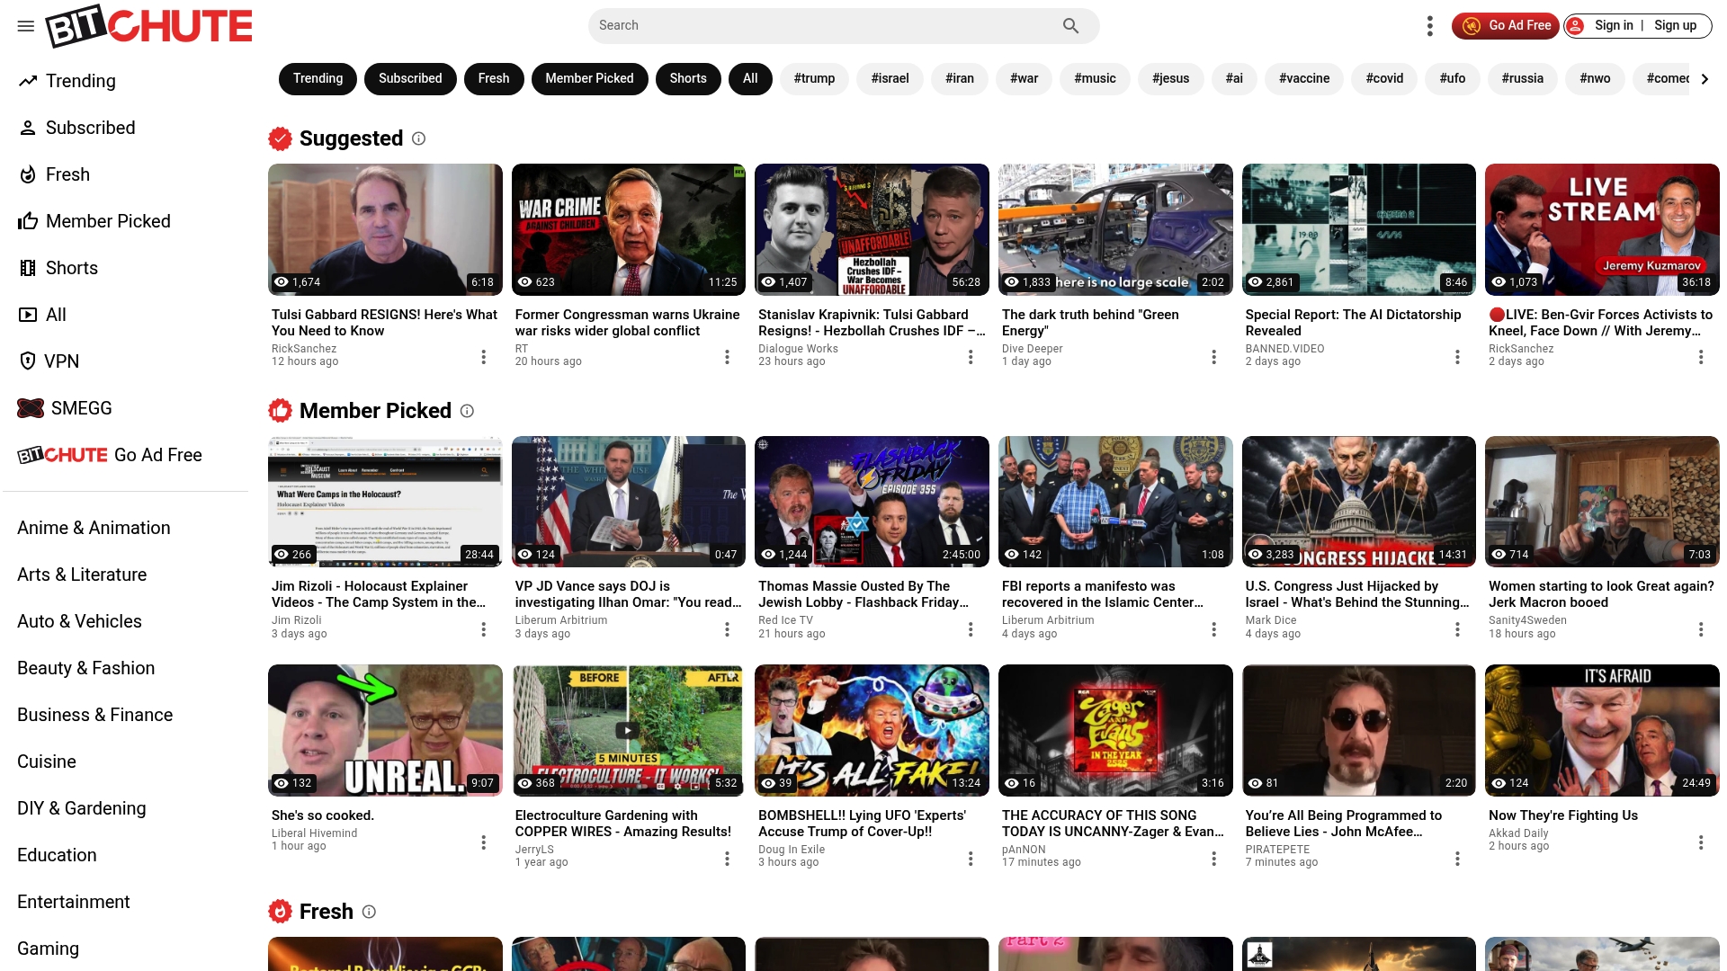1727x971 pixels.
Task: Click the Trending sidebar icon
Action: coord(28,81)
